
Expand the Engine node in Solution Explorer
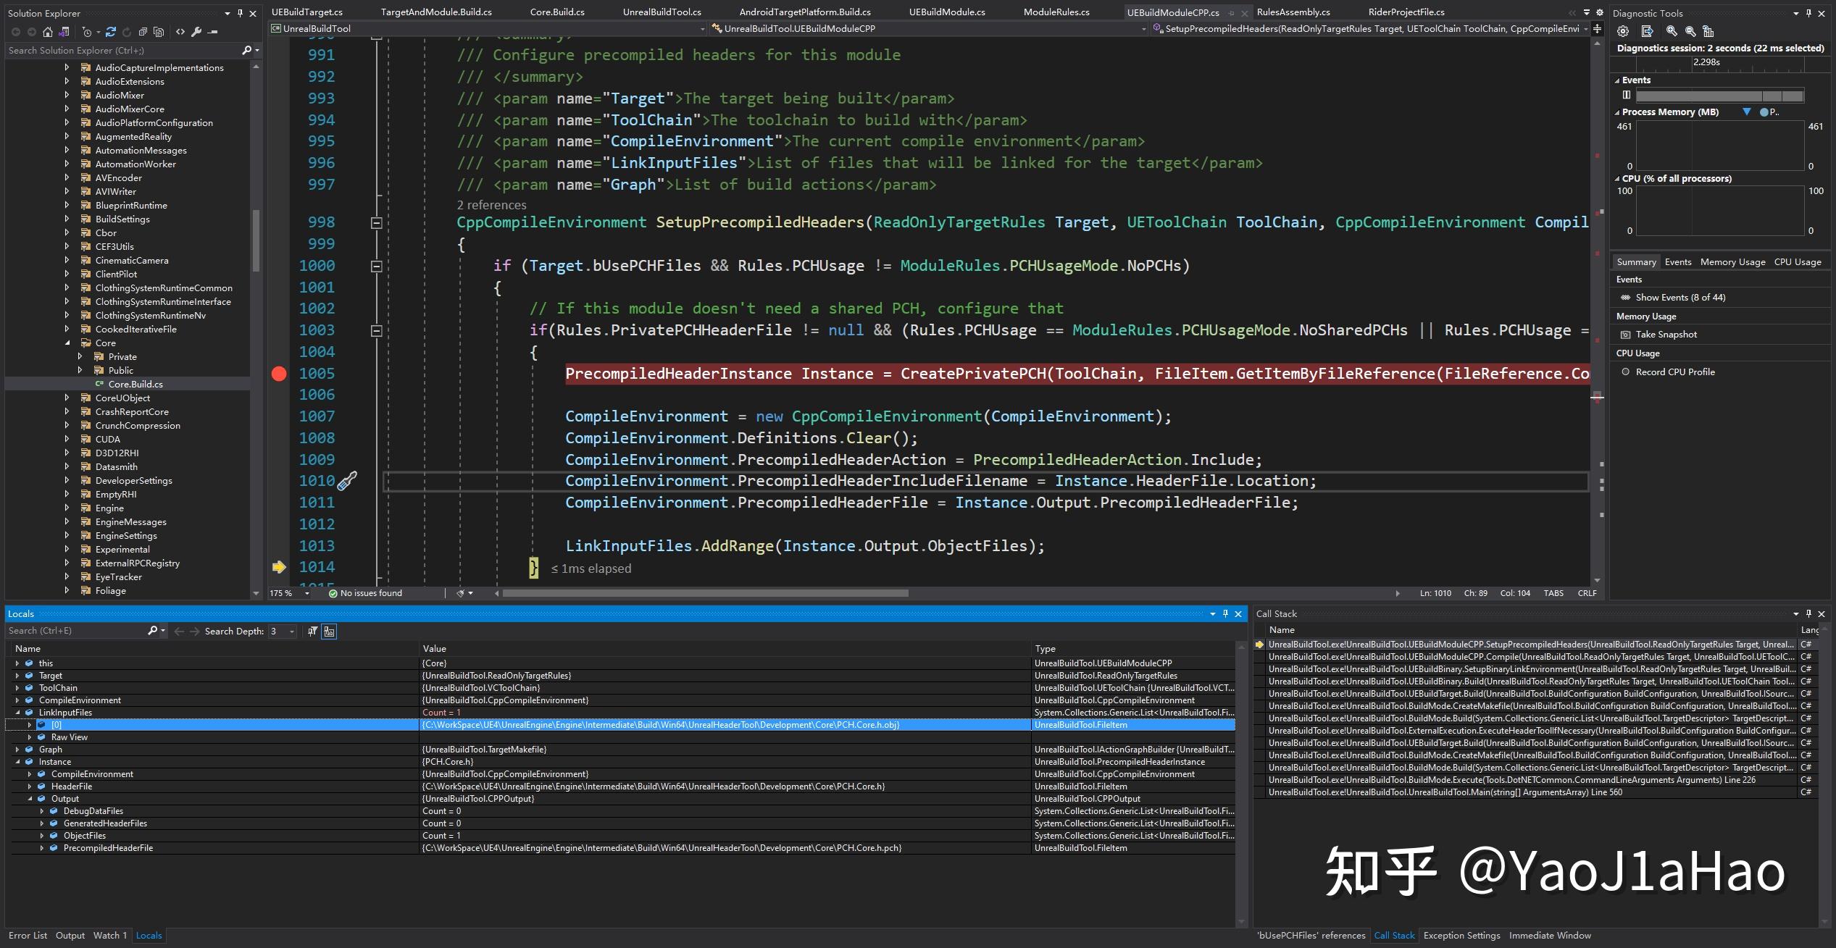pyautogui.click(x=67, y=508)
